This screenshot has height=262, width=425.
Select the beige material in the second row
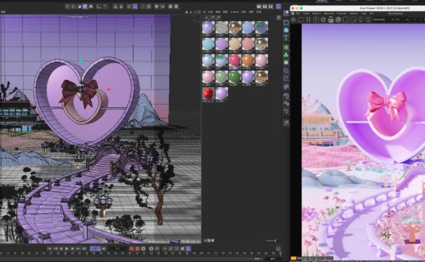pos(235,43)
